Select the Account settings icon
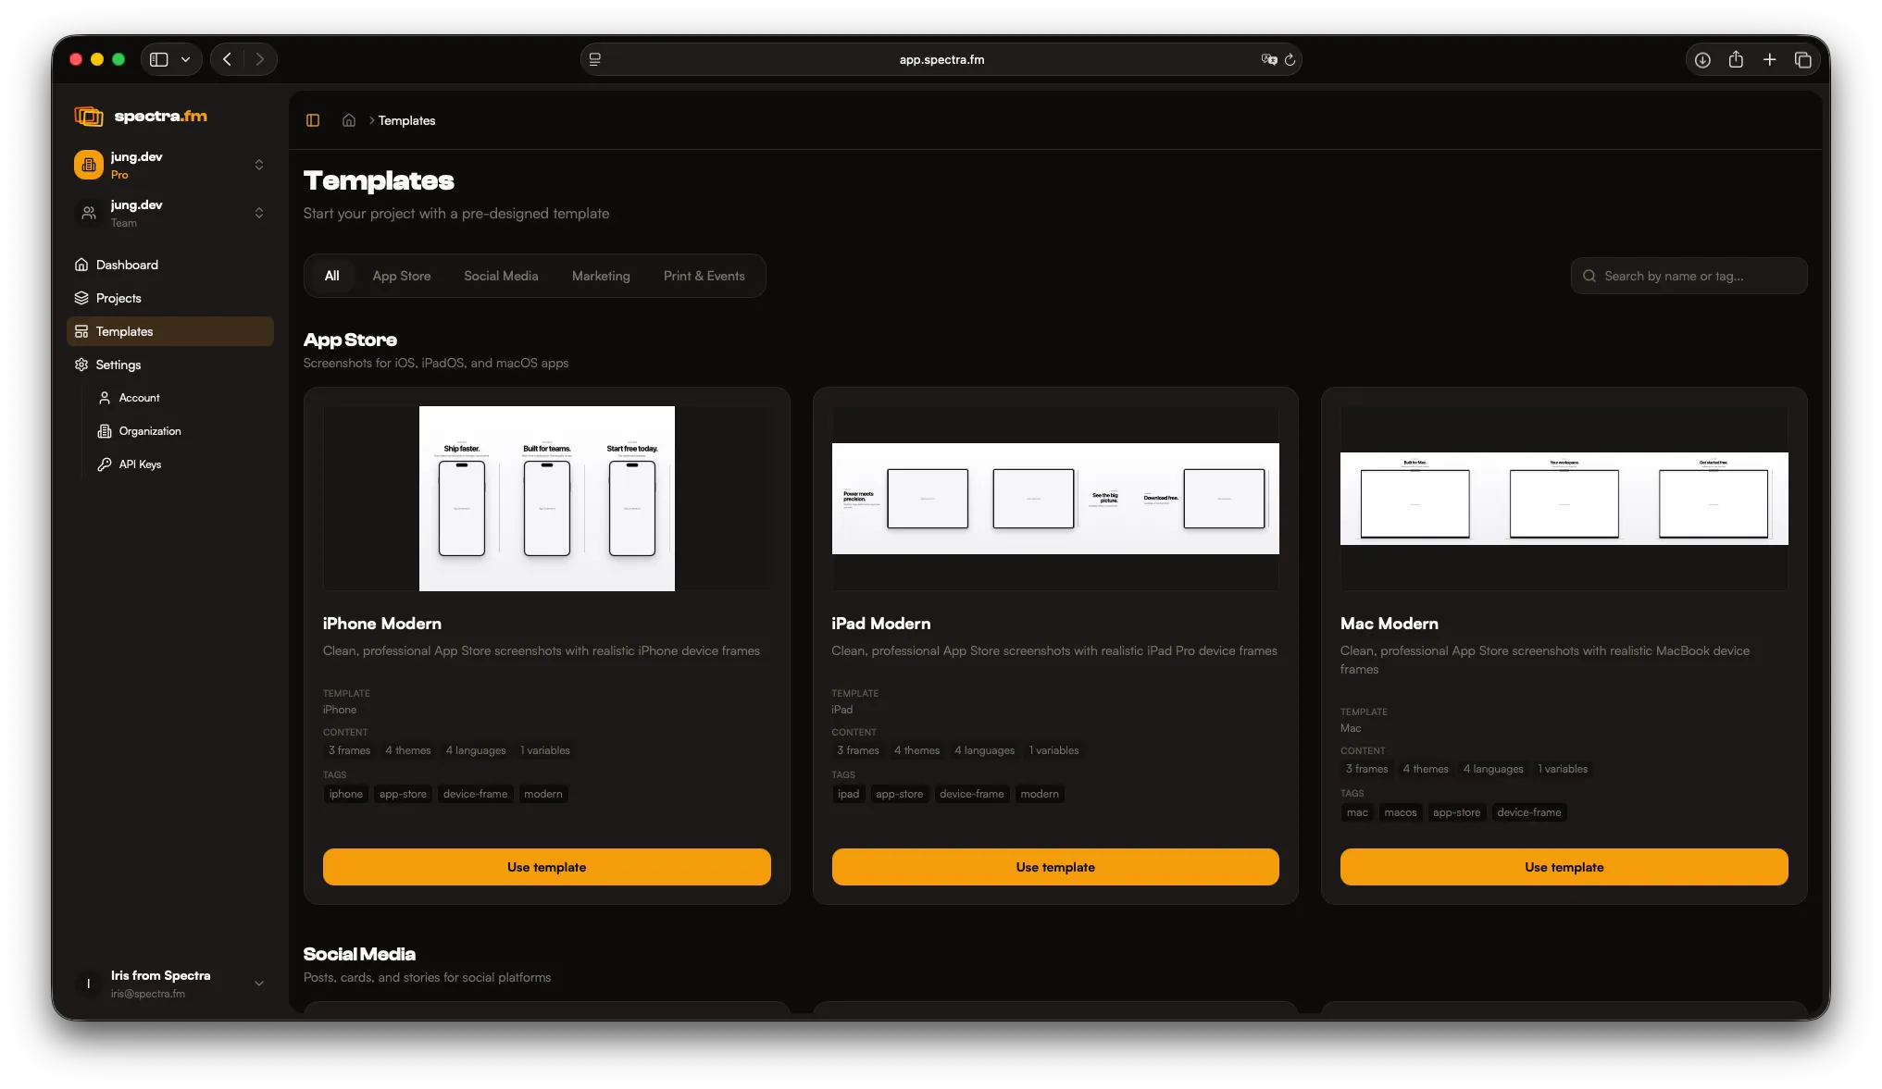The width and height of the screenshot is (1882, 1089). point(105,398)
